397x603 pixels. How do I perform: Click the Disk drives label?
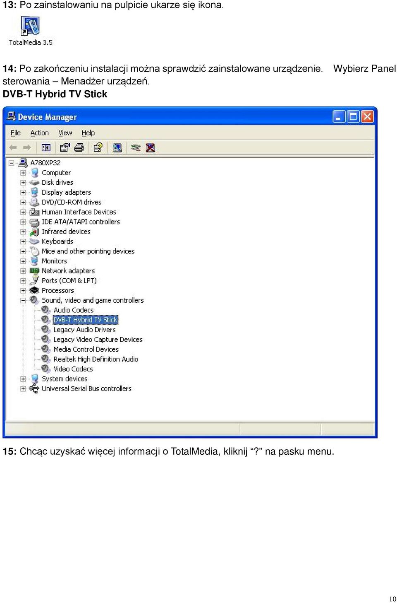point(57,183)
